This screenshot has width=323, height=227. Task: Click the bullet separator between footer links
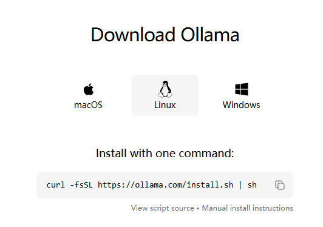(x=198, y=209)
